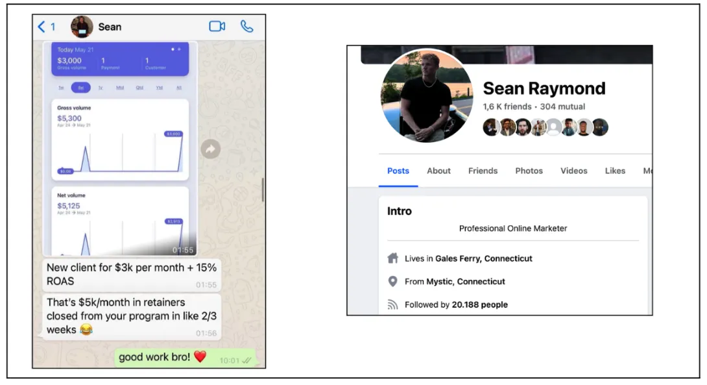Open the Stripe dashboard image in chat

click(120, 149)
